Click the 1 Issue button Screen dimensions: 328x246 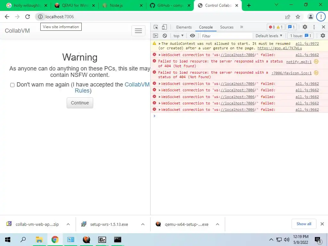coord(300,36)
